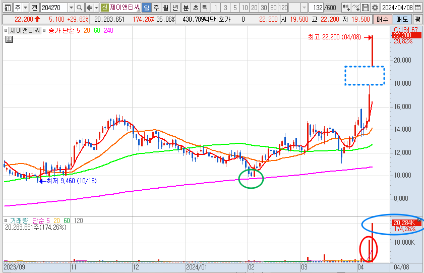Select the magenta 240 moving average label

click(x=108, y=31)
